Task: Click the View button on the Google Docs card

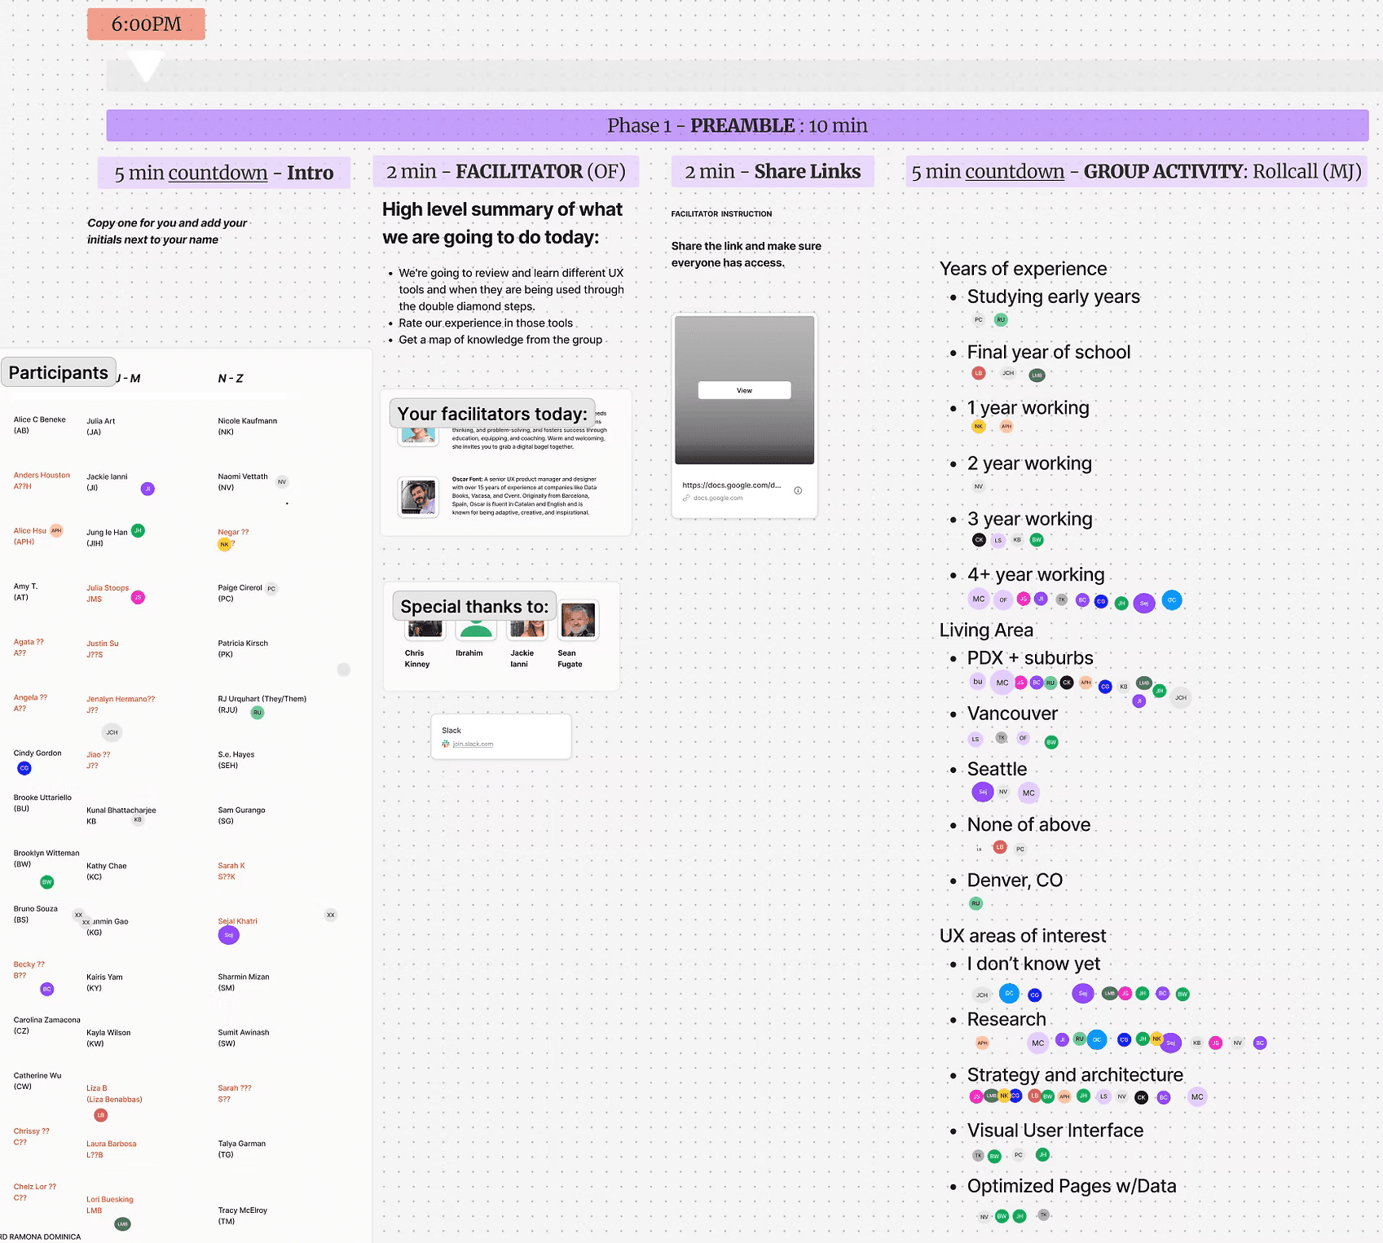Action: click(744, 390)
